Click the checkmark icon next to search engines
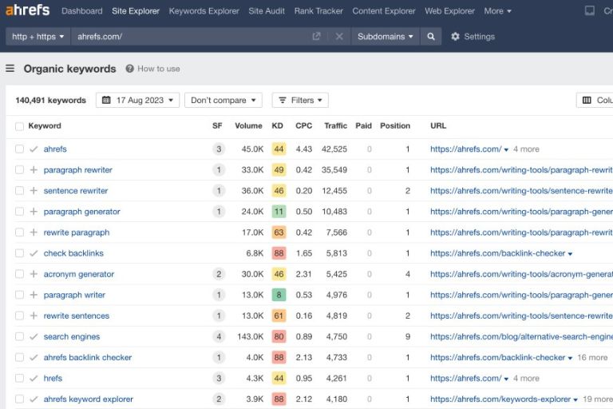The width and height of the screenshot is (613, 409). pyautogui.click(x=34, y=336)
